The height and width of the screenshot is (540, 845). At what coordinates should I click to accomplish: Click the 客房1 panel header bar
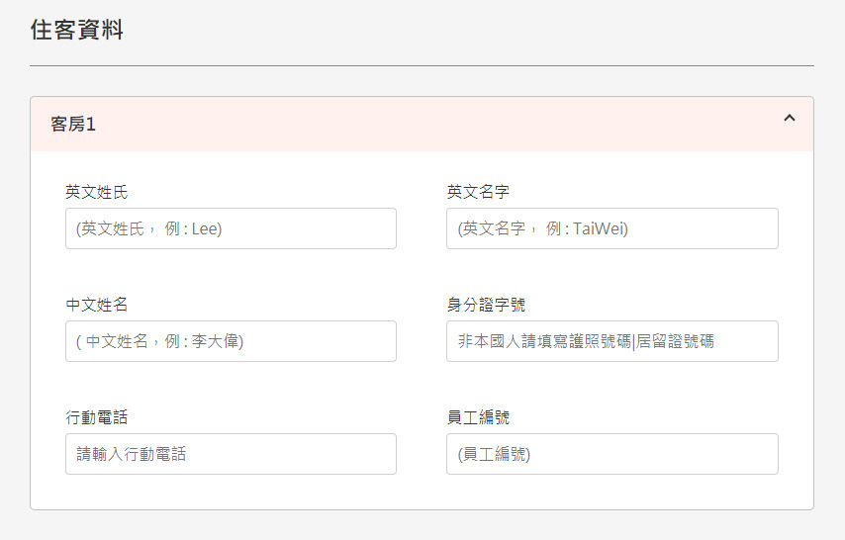pos(422,124)
